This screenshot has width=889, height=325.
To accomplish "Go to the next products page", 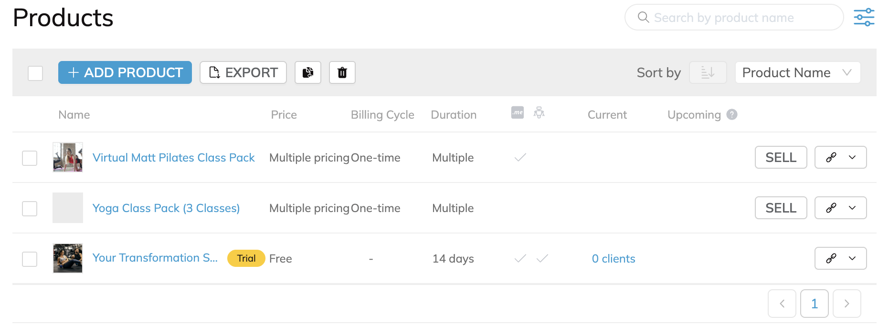I will 847,304.
